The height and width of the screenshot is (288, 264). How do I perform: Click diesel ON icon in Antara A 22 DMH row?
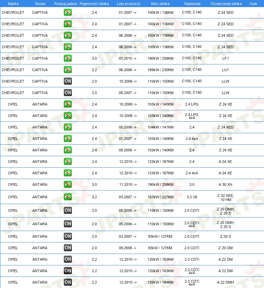(68, 282)
